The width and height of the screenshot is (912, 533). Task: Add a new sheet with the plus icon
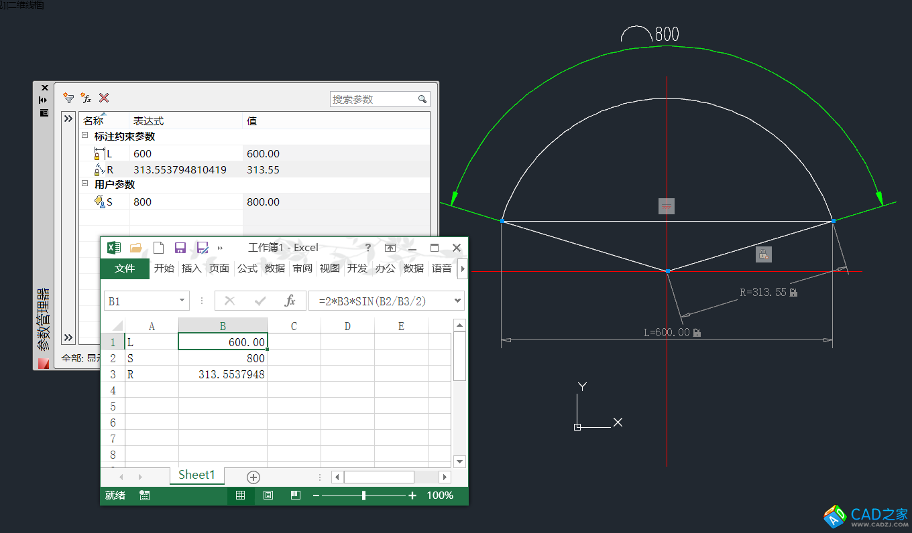[x=253, y=477]
